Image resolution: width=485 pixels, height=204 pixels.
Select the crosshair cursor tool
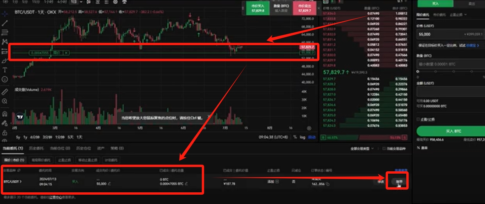[x=5, y=13]
